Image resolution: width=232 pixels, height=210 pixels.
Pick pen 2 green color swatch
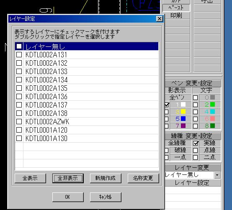[x=212, y=105]
